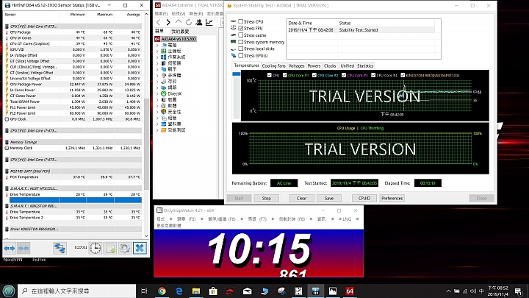Click the MSI dragon taskbar icon
This screenshot has width=529, height=298.
(230, 291)
